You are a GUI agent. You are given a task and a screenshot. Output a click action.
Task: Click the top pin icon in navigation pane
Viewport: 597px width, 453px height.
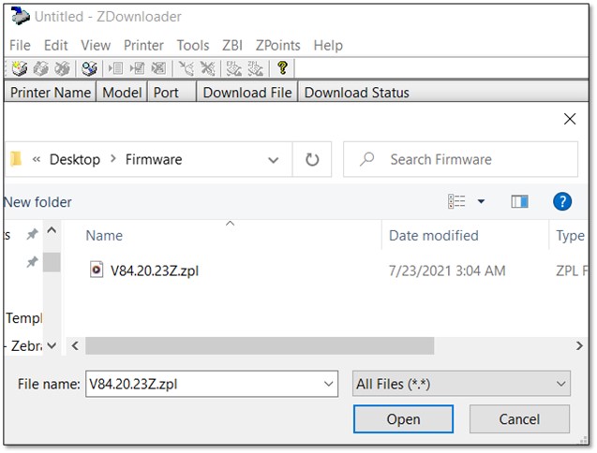pos(33,234)
